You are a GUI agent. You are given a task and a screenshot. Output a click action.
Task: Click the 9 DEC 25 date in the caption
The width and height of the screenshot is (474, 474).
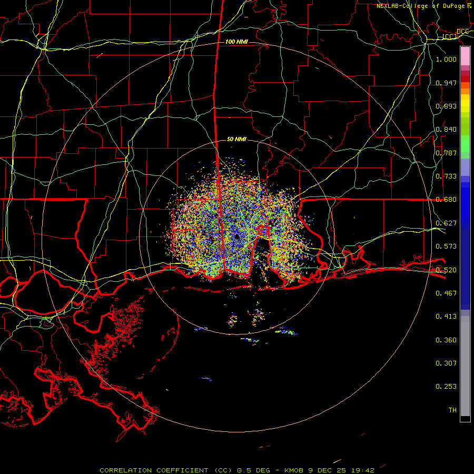click(x=327, y=470)
